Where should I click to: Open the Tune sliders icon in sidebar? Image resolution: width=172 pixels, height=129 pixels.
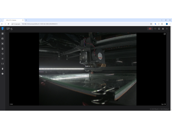pyautogui.click(x=2, y=59)
